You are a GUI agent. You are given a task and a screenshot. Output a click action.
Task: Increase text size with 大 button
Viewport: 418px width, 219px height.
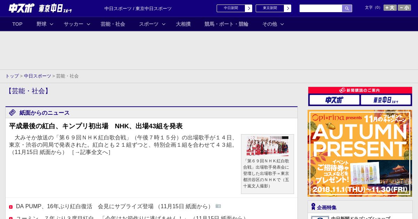click(390, 8)
